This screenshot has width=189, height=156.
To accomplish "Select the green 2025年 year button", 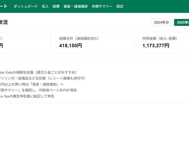I will (x=182, y=23).
